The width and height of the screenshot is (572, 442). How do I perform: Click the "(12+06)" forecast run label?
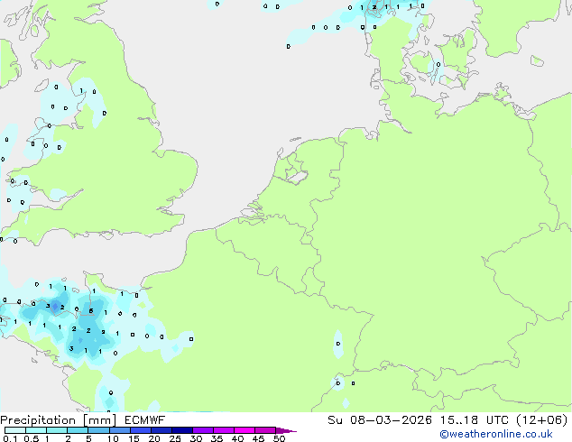[x=542, y=420]
